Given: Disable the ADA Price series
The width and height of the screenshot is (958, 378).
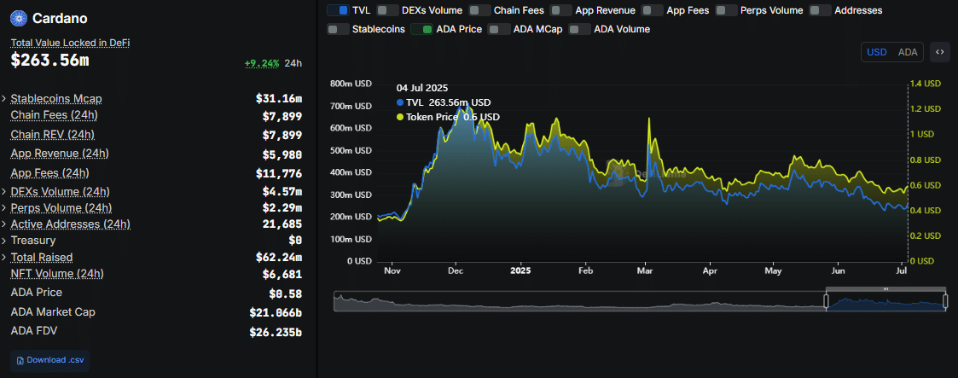Looking at the screenshot, I should tap(421, 29).
